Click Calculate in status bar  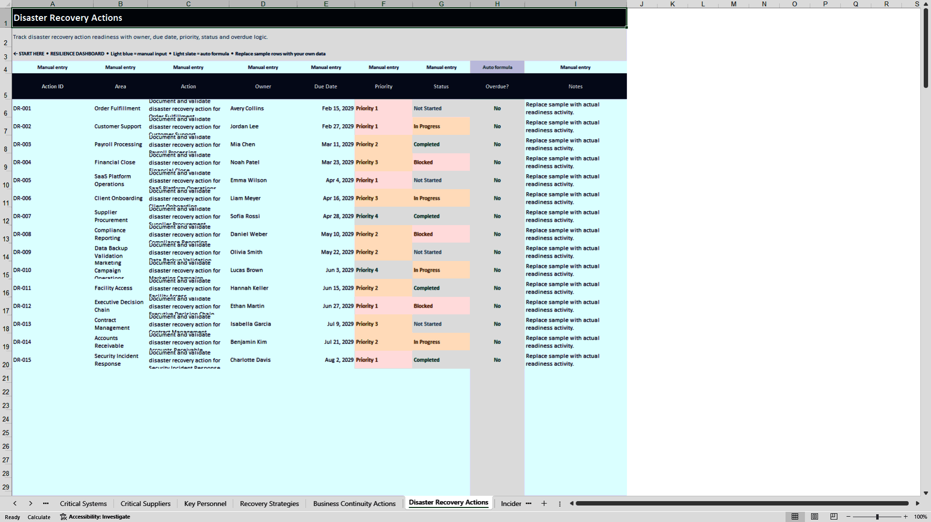coord(39,517)
